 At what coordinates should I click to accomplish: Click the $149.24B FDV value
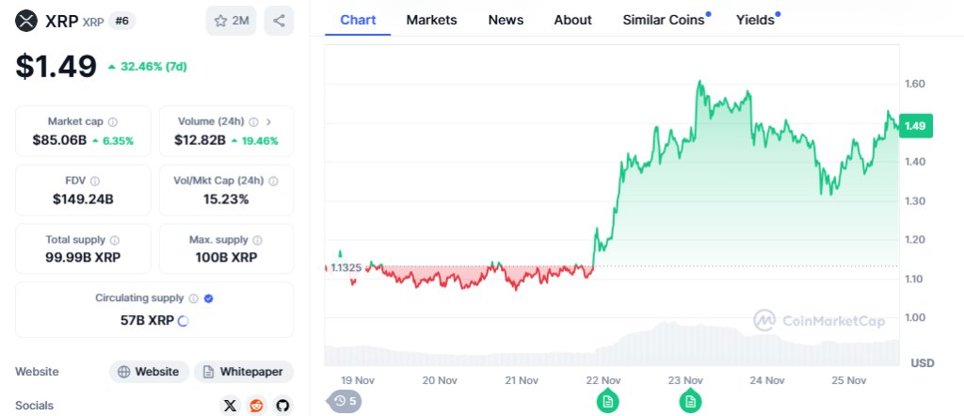[x=83, y=200]
